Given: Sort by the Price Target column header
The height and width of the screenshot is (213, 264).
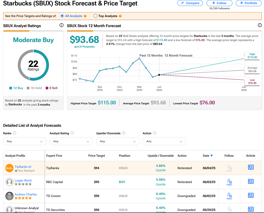Looking at the screenshot, I should (97, 156).
